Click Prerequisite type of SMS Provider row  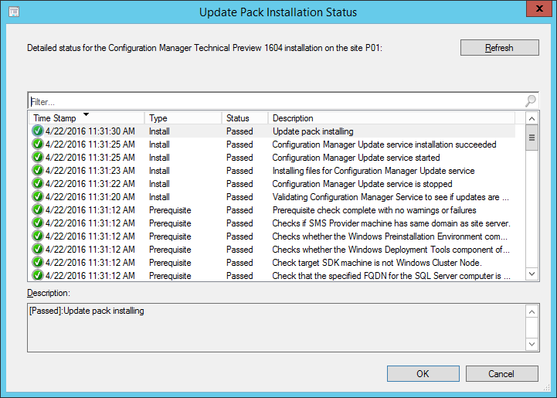[x=170, y=223]
